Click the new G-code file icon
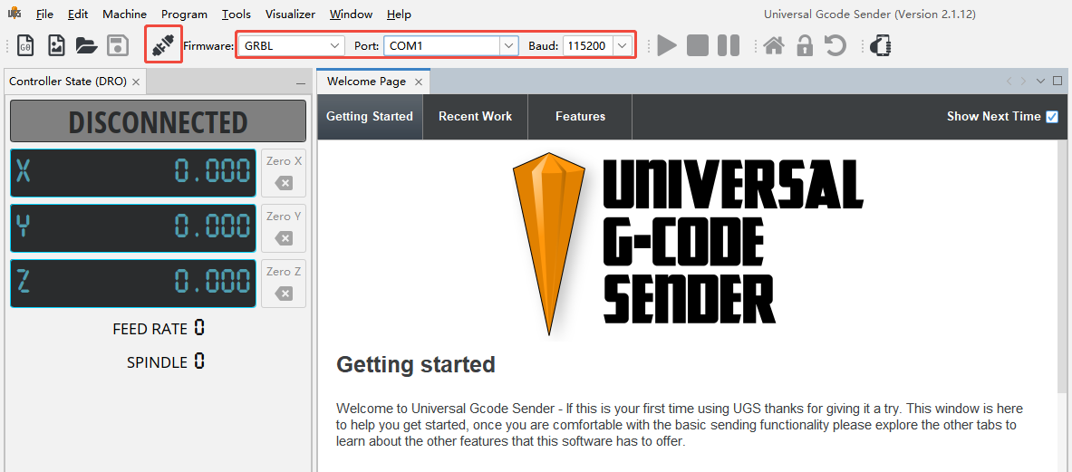The image size is (1072, 472). pyautogui.click(x=25, y=46)
